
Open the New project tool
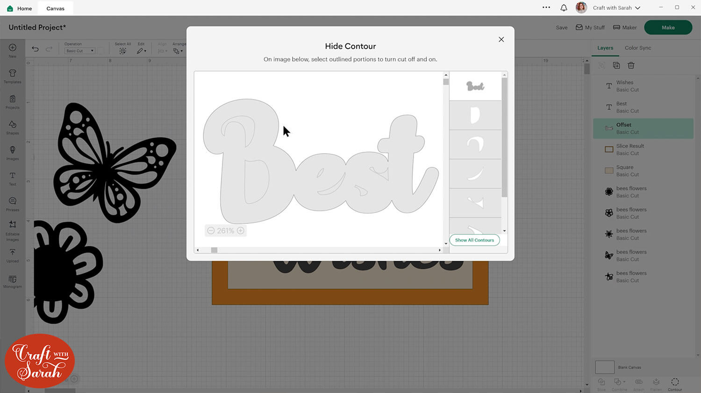[13, 50]
